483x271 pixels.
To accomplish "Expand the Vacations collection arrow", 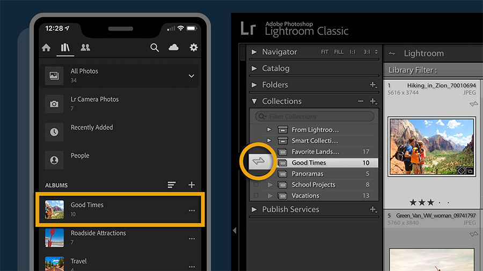I will 270,195.
